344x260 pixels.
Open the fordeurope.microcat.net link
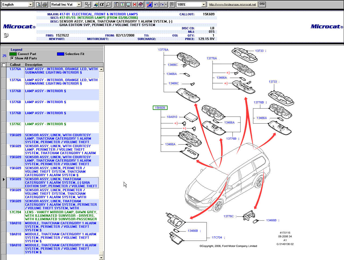coord(232,4)
